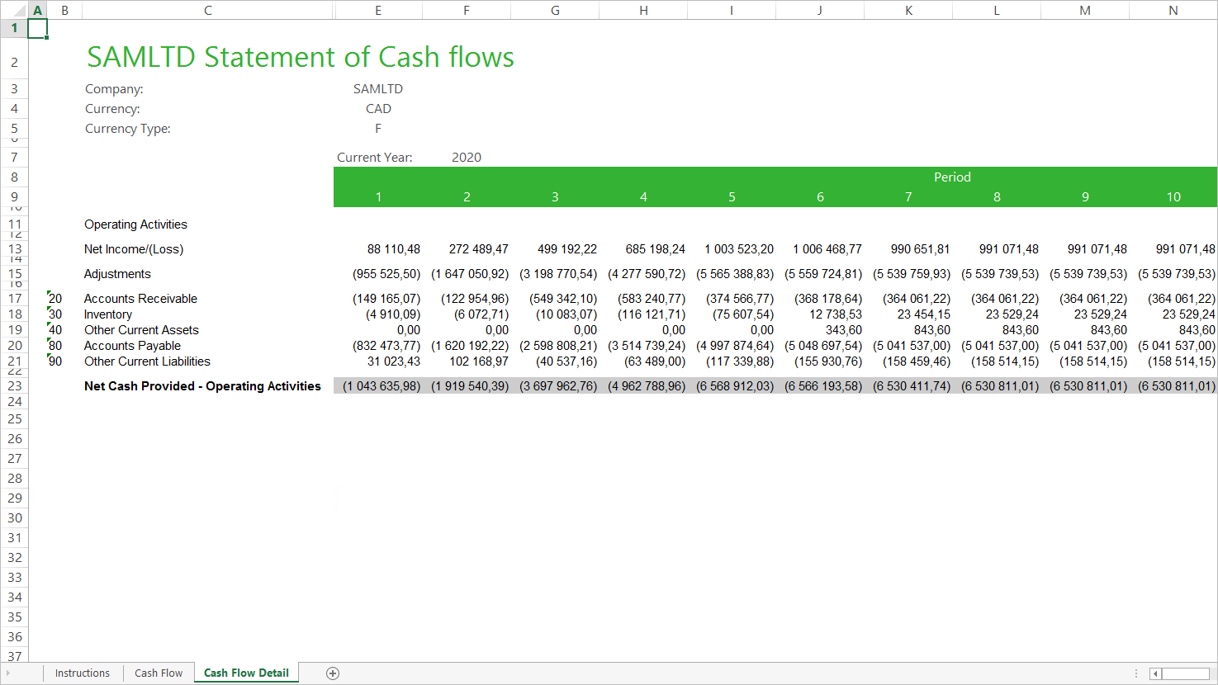The height and width of the screenshot is (685, 1218).
Task: Select liabilities value 102 168,97
Action: click(x=479, y=361)
